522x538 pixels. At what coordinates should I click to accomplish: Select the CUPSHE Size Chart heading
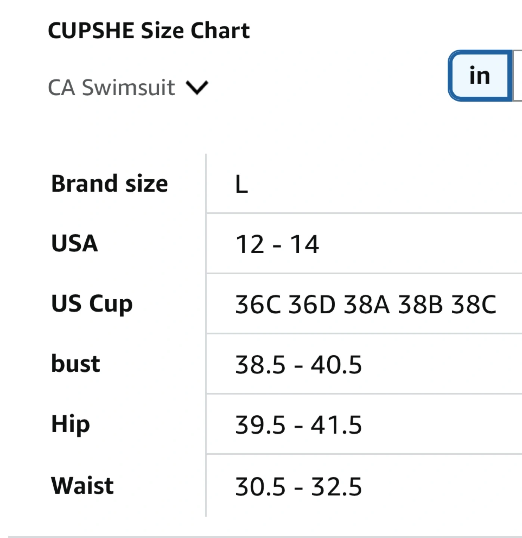coord(149,31)
